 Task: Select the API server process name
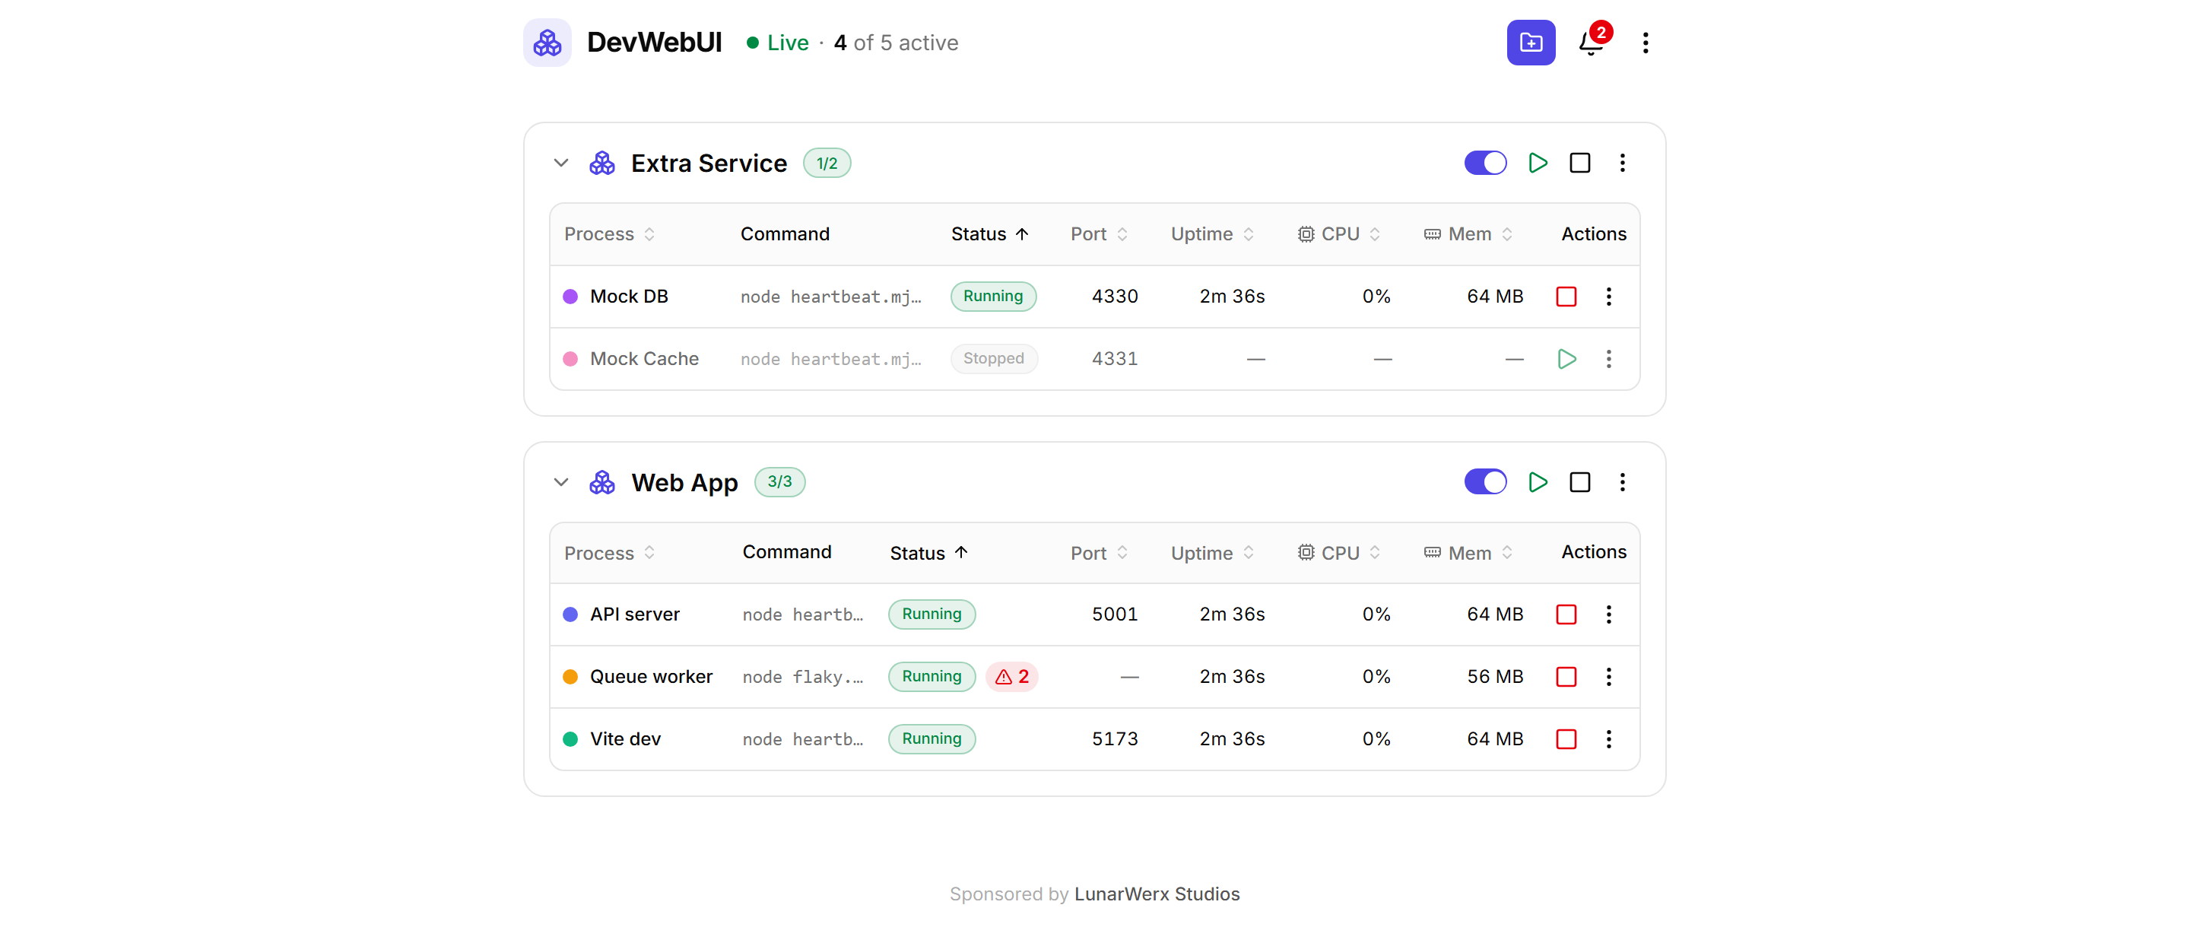[x=635, y=614]
